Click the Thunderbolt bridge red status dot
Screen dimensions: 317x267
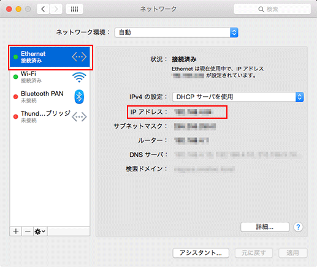(15, 116)
